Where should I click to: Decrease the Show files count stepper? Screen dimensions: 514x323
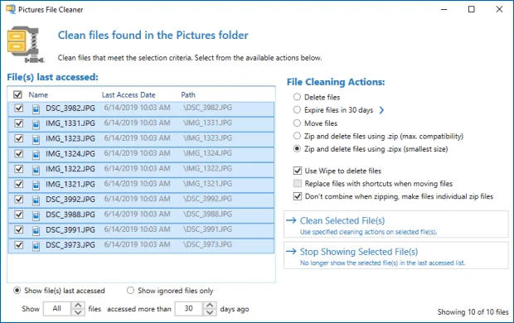click(78, 312)
